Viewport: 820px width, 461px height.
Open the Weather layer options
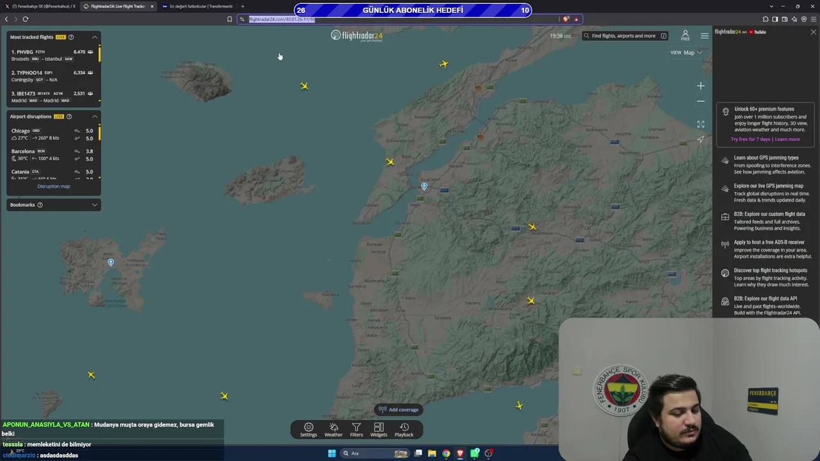click(x=333, y=430)
